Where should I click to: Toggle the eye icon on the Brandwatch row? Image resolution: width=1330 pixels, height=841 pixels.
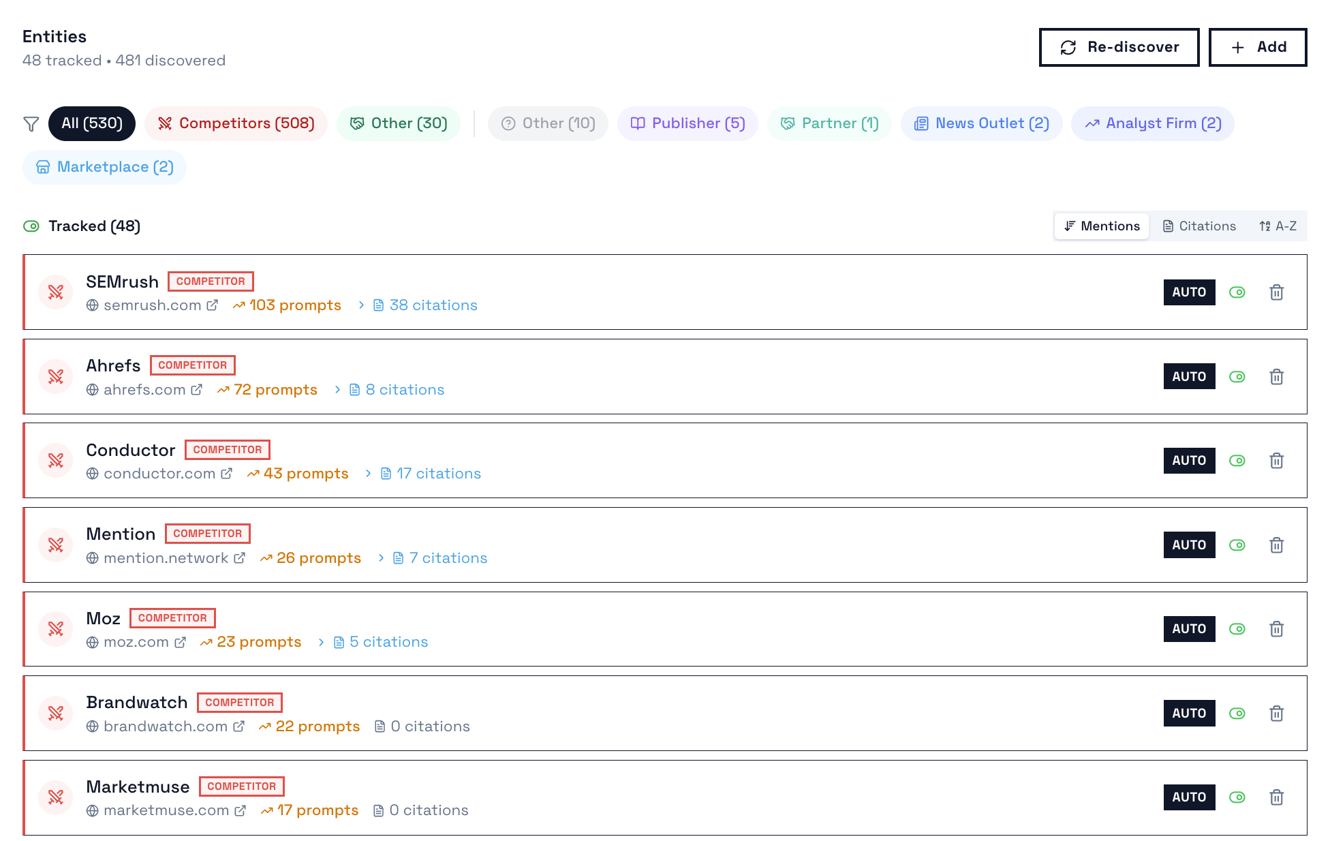coord(1237,713)
